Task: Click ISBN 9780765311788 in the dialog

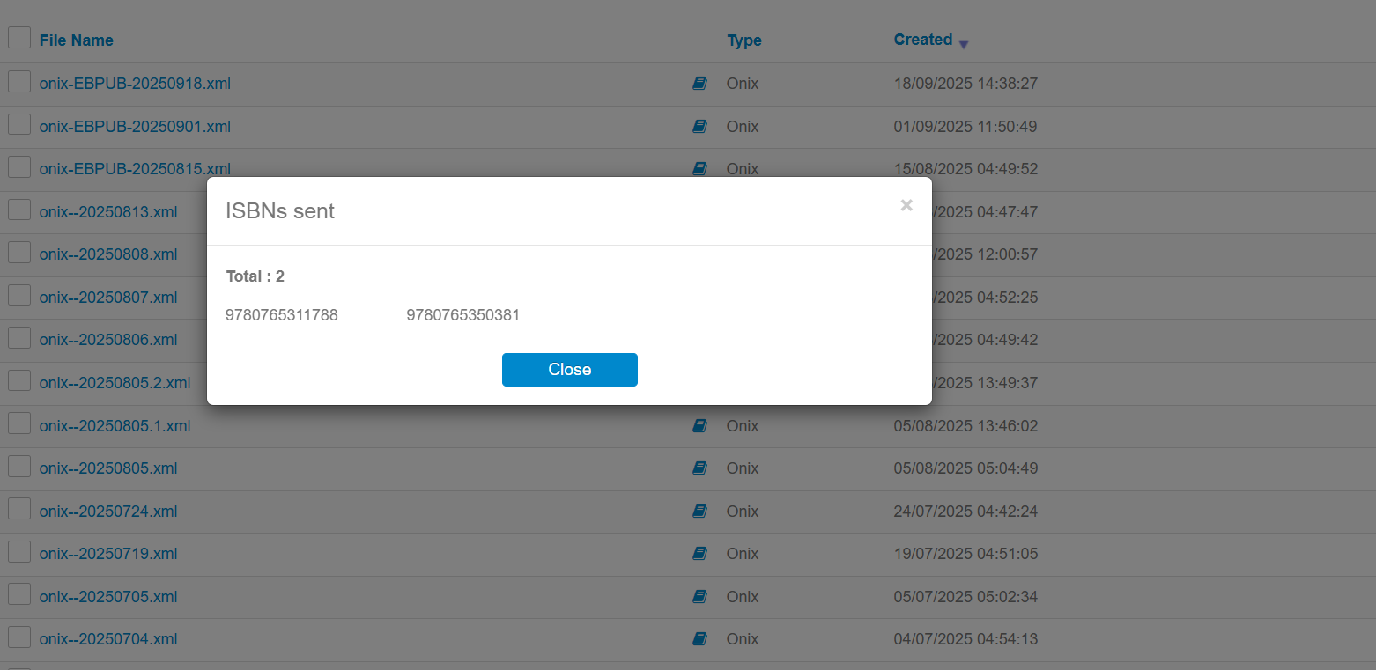Action: tap(282, 315)
